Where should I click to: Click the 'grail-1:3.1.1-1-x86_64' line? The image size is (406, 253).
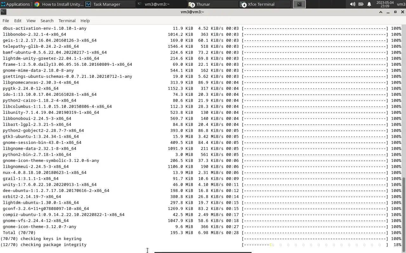point(31,179)
